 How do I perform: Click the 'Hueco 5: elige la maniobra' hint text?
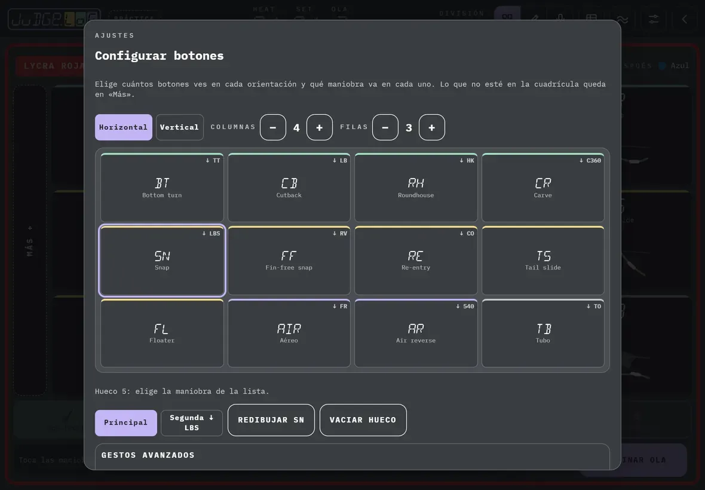tap(182, 391)
